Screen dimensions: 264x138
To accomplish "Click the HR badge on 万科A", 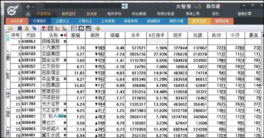I will 60,116.
